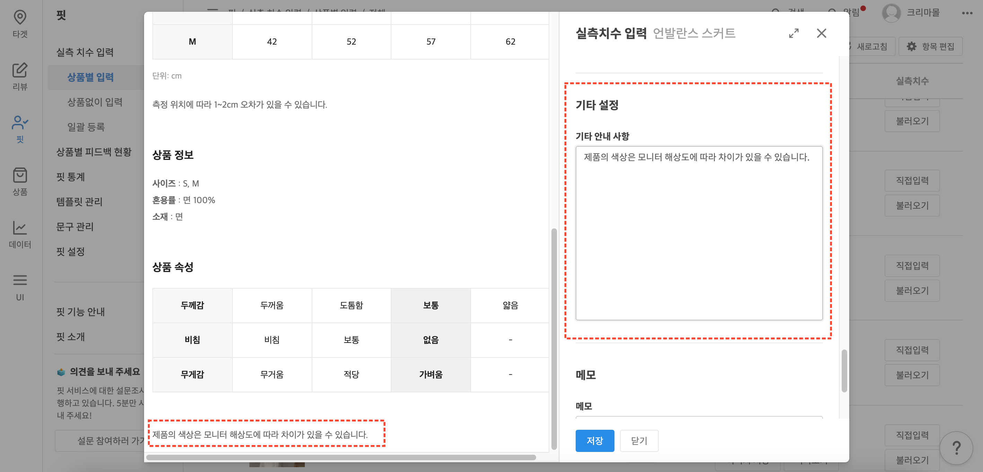Expand the 실측치수 입력 modal to fullscreen

point(794,34)
